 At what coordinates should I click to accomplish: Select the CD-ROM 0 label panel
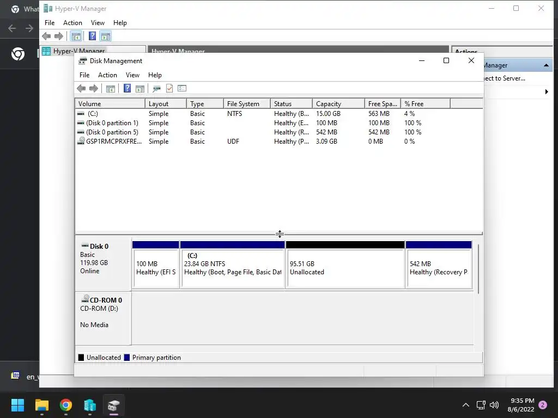[103, 318]
